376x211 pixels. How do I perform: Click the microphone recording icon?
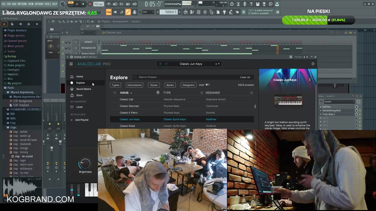coord(245,4)
